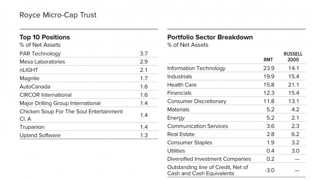
Task: Click the Magnite position entry
Action: 29,78
